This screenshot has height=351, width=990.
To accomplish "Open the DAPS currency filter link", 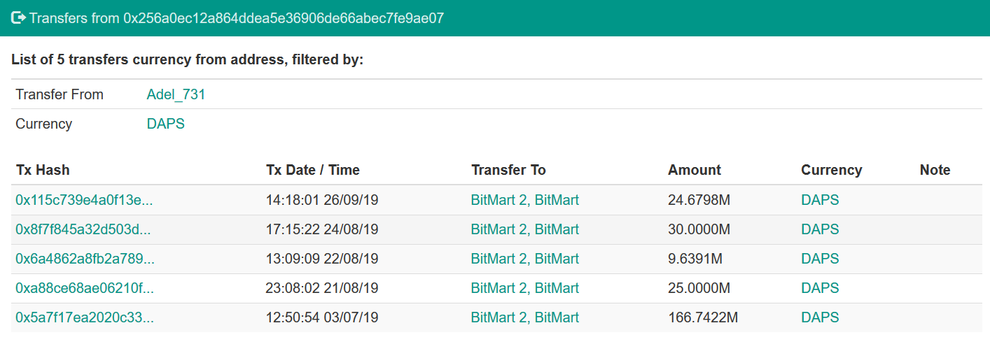I will pyautogui.click(x=166, y=124).
